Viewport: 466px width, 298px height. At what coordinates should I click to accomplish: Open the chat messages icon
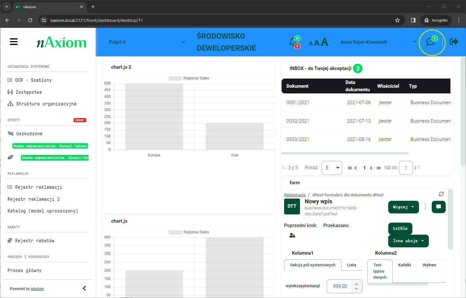click(430, 42)
